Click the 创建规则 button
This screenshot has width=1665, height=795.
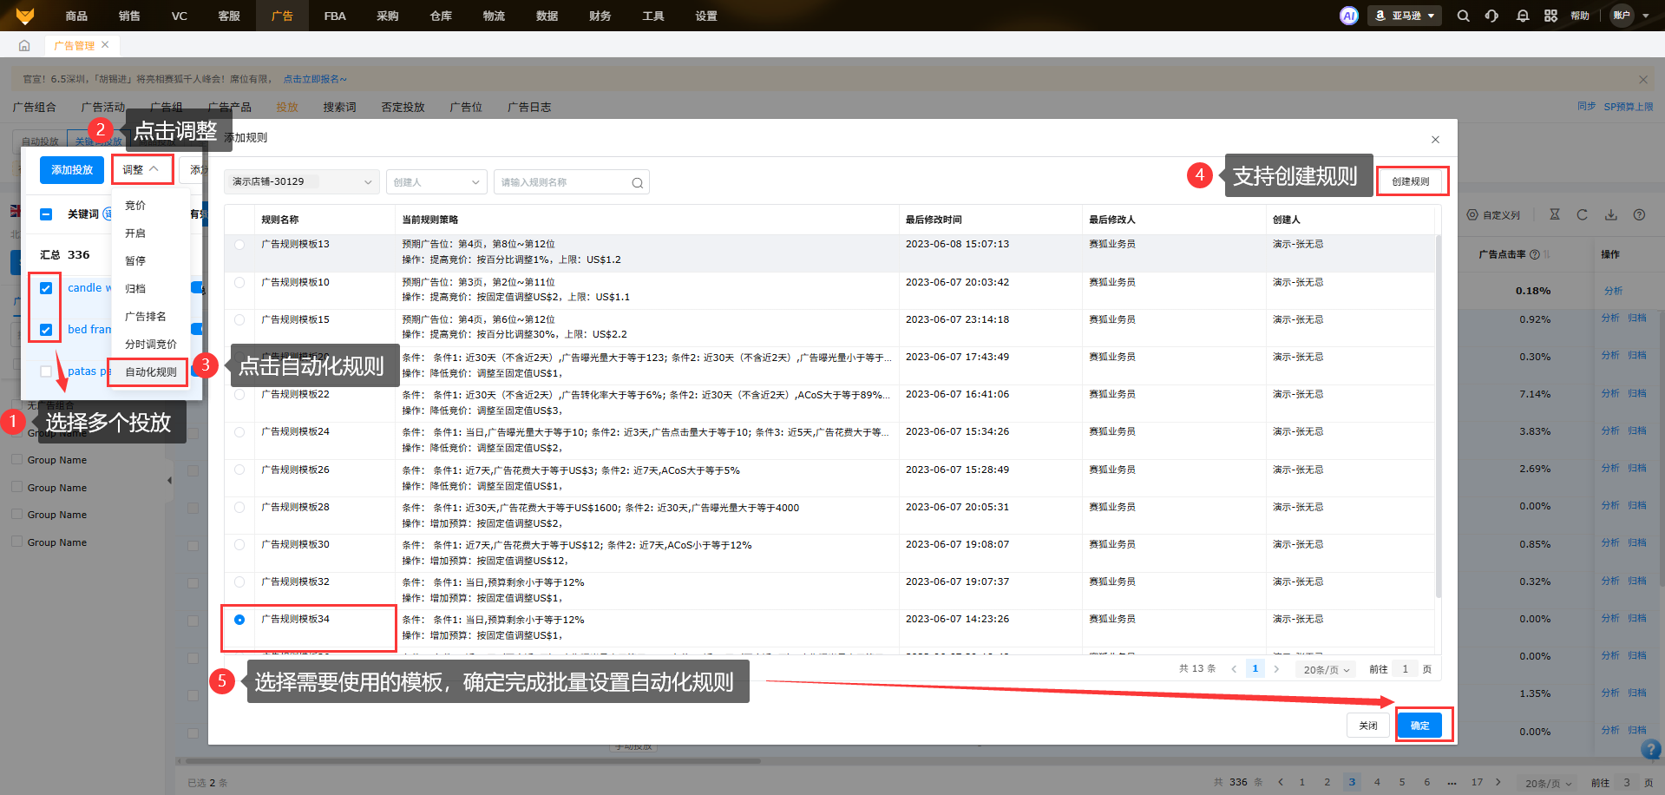(x=1410, y=181)
